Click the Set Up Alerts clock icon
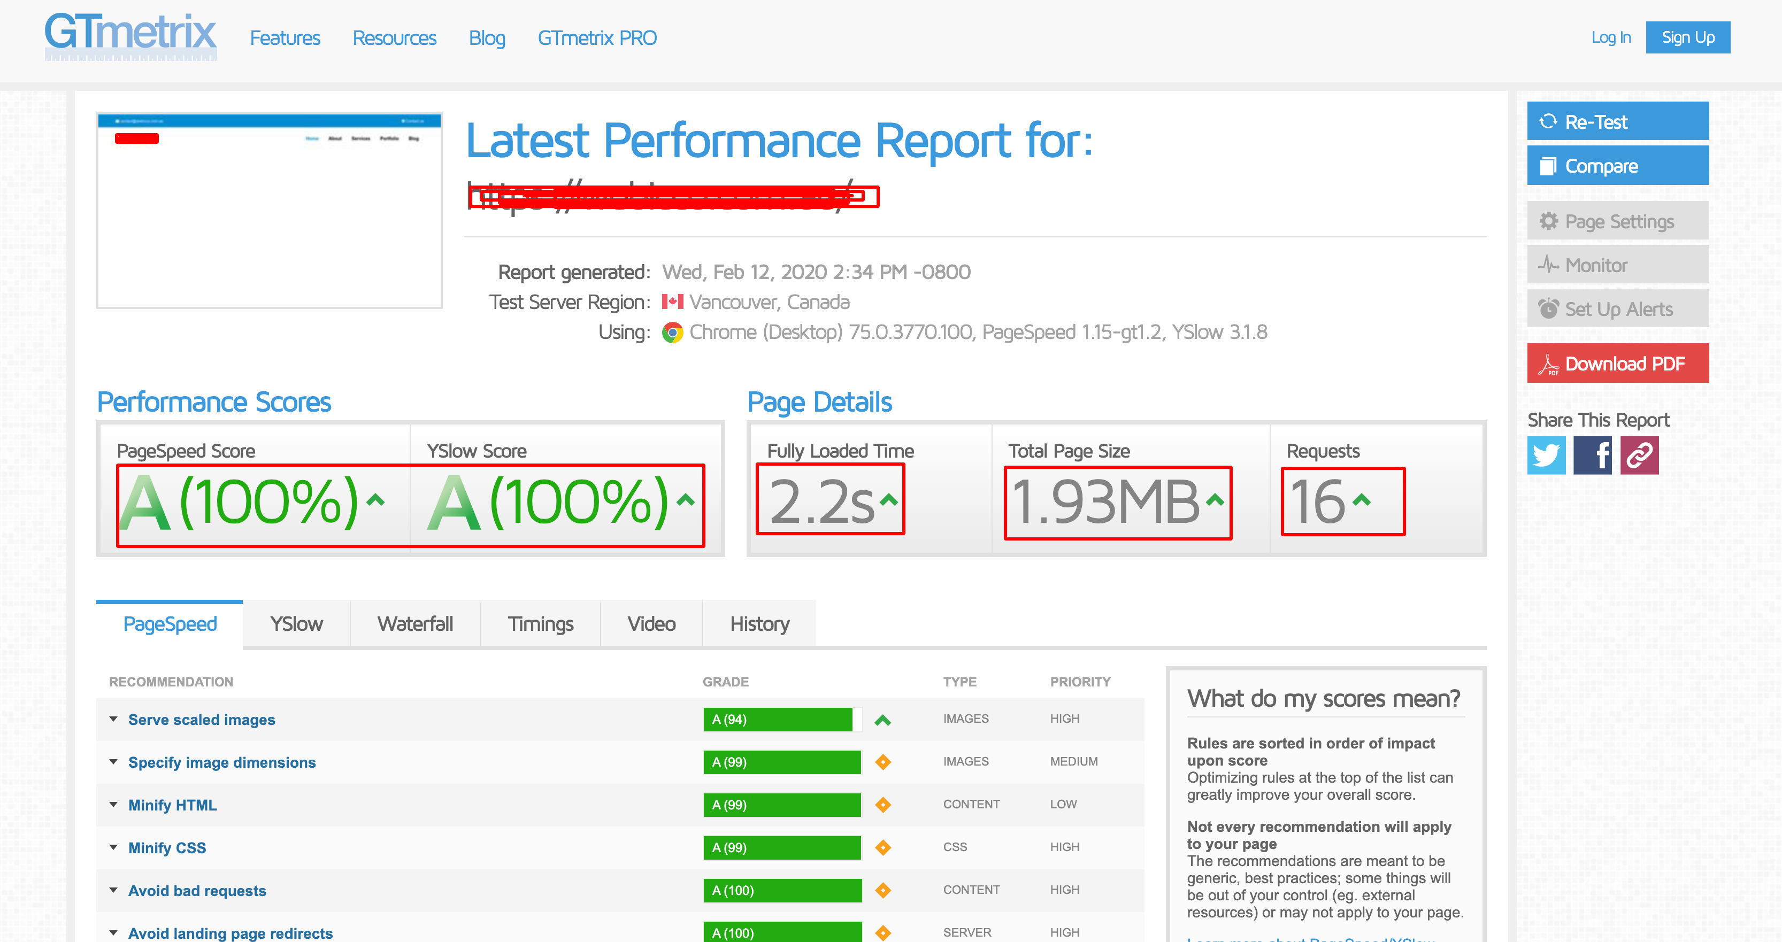 point(1548,308)
